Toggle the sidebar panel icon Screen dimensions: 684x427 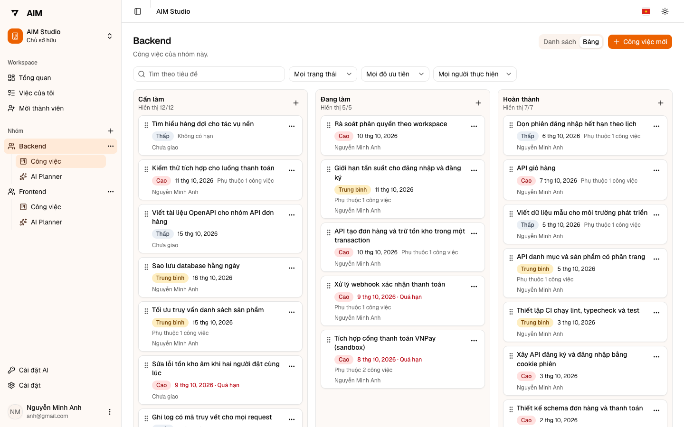[x=138, y=11]
